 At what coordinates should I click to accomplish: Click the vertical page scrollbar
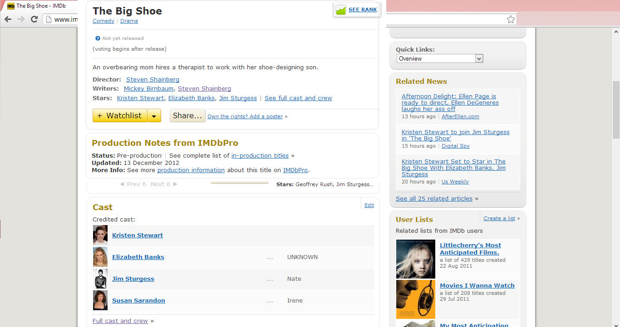pyautogui.click(x=616, y=110)
